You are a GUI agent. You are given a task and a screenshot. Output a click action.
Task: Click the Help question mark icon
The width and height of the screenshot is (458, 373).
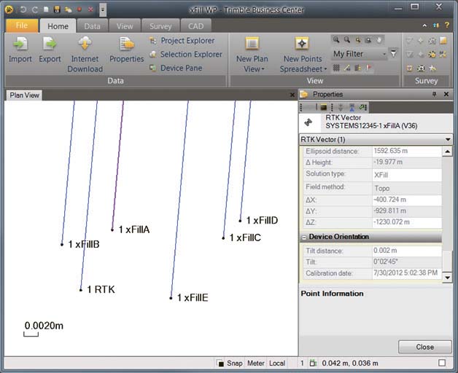point(447,25)
